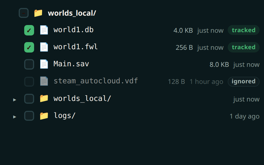Click the 8.0 KB size value
Screen dimensions: 264x165
[219, 65]
